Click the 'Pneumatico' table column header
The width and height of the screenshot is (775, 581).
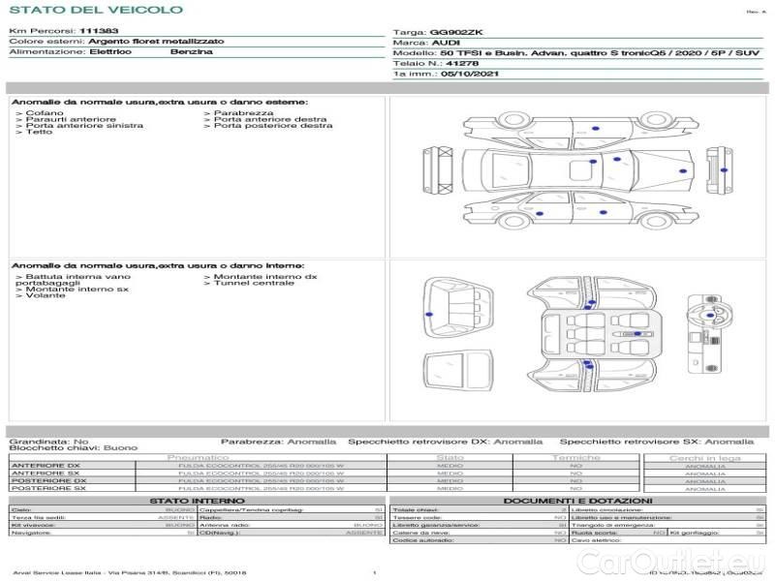pyautogui.click(x=198, y=457)
